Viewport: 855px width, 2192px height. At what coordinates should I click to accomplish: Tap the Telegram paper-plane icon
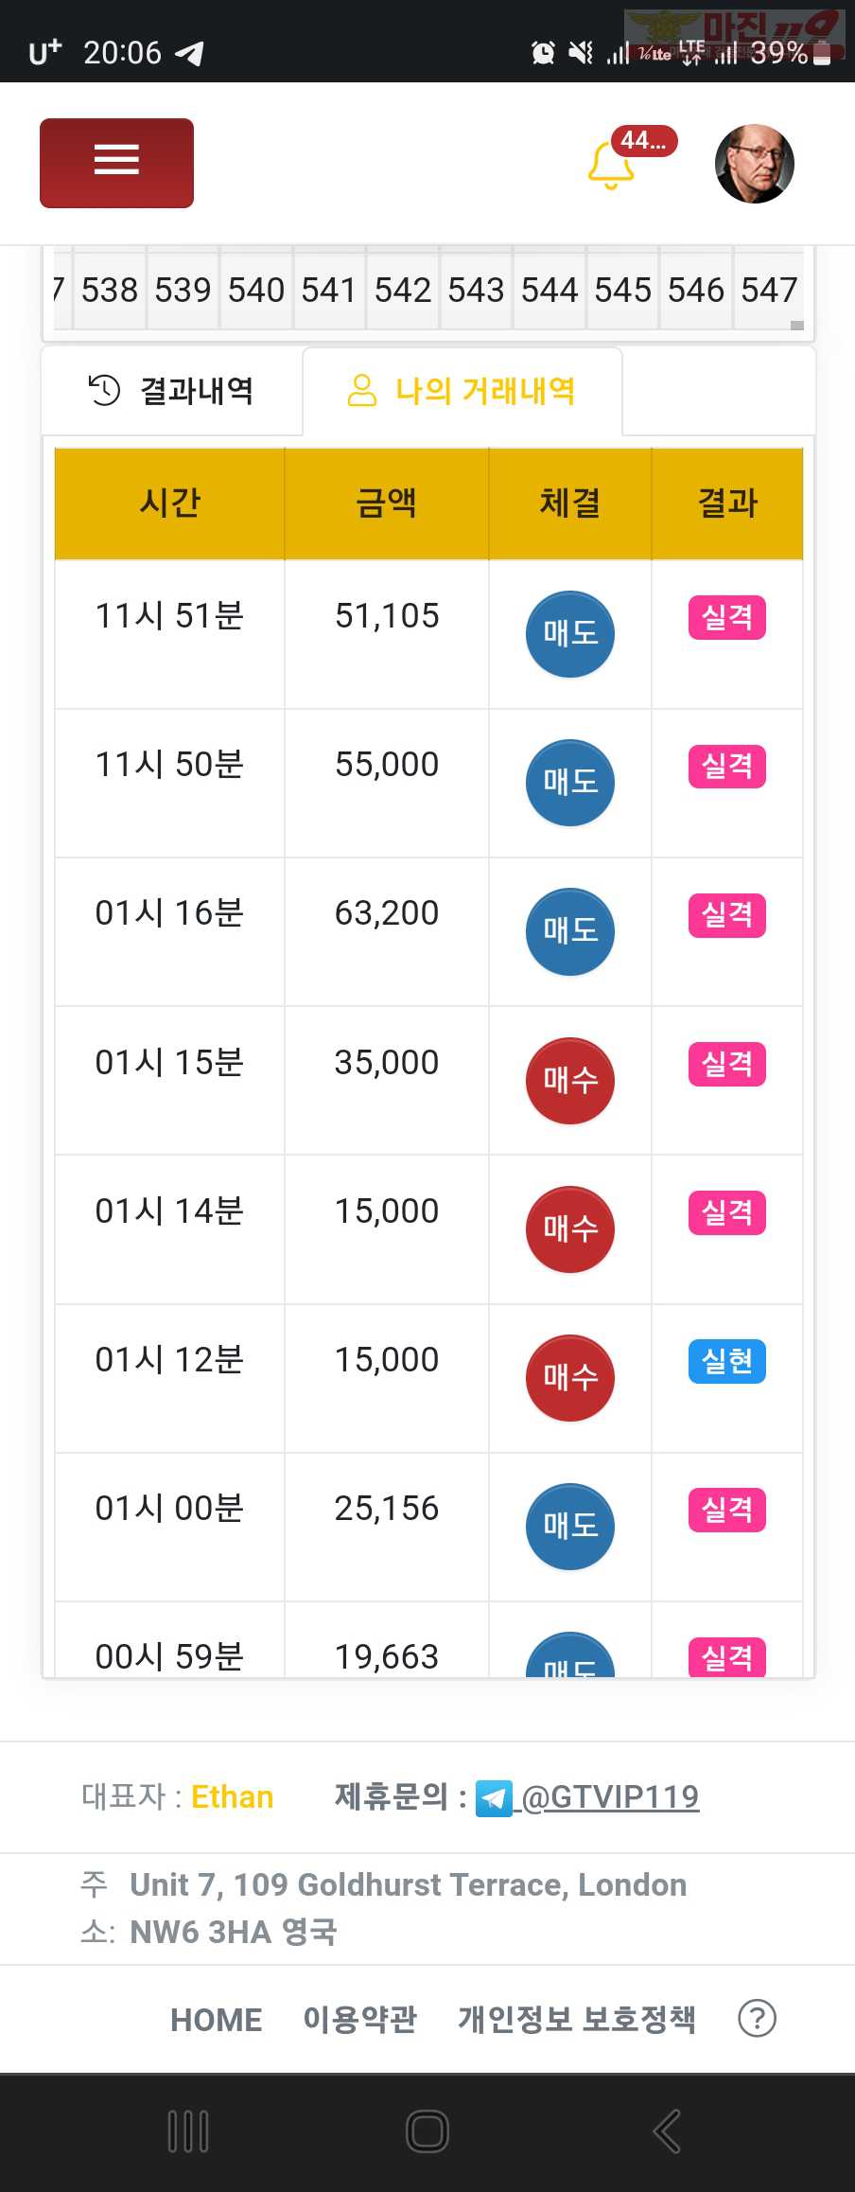[x=494, y=1798]
